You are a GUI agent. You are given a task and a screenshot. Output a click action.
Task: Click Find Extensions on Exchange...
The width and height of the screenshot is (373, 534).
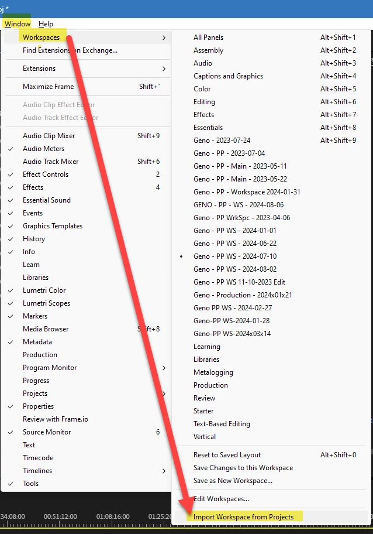pyautogui.click(x=87, y=50)
